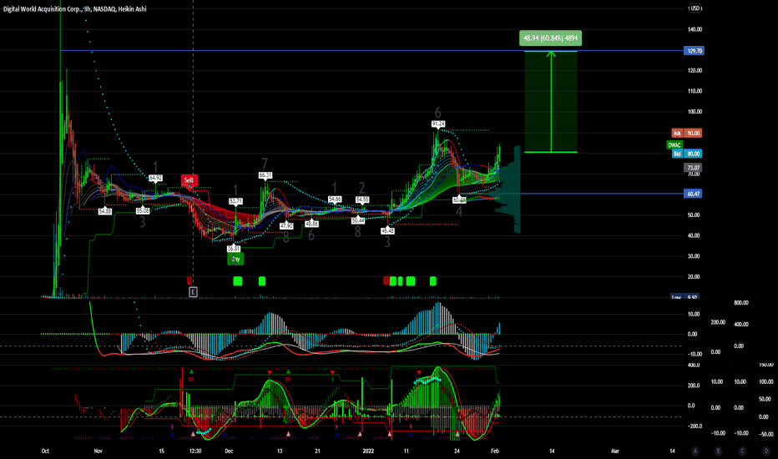Click the 54.88 pivot low label
The image size is (778, 459).
pyautogui.click(x=104, y=211)
